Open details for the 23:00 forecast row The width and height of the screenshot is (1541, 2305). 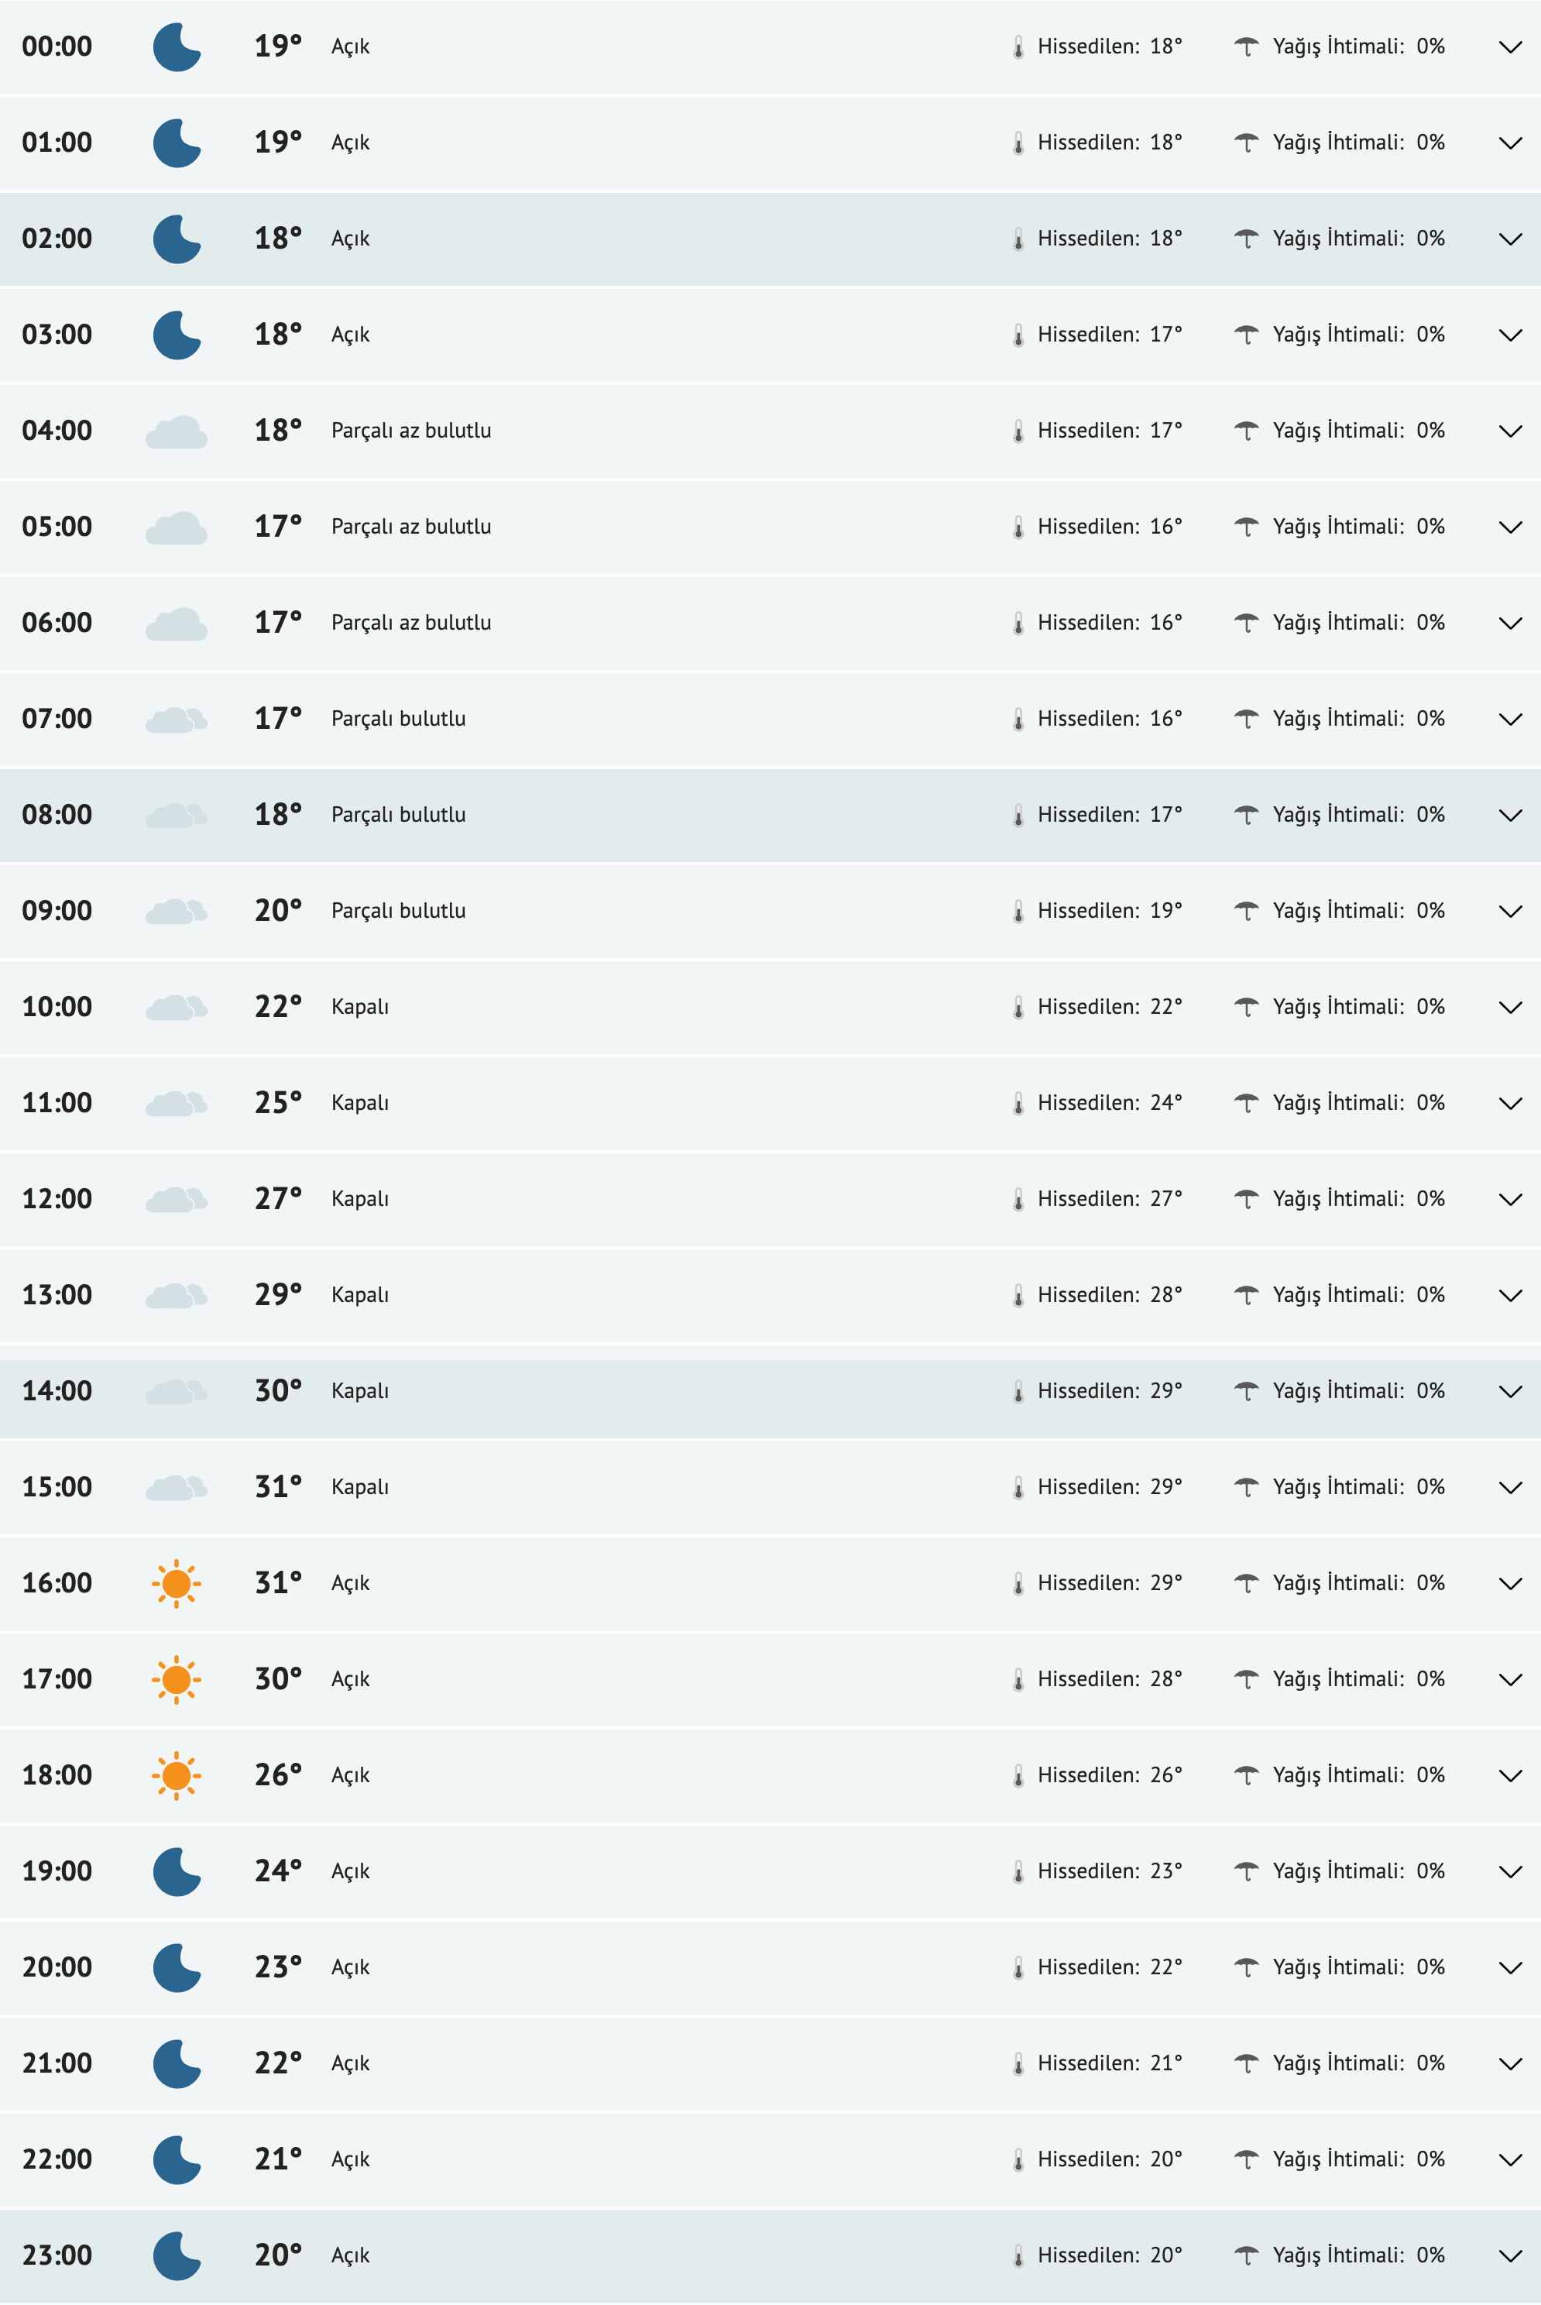[1509, 2255]
